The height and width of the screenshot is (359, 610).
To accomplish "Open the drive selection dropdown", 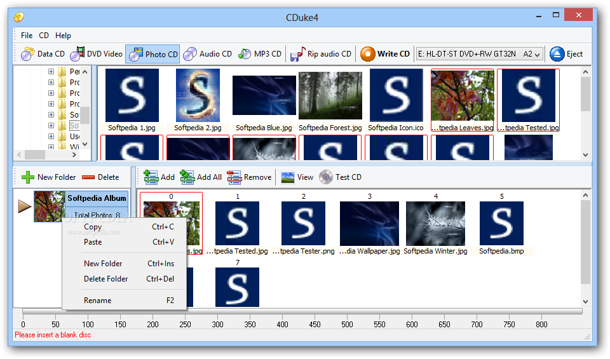I will [x=538, y=55].
